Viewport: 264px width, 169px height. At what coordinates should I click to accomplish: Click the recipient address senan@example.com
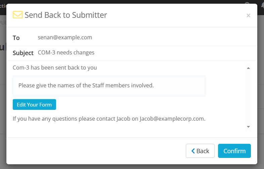click(65, 37)
